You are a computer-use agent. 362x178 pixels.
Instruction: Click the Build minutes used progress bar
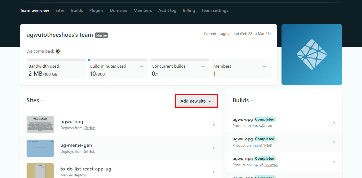coord(118,60)
